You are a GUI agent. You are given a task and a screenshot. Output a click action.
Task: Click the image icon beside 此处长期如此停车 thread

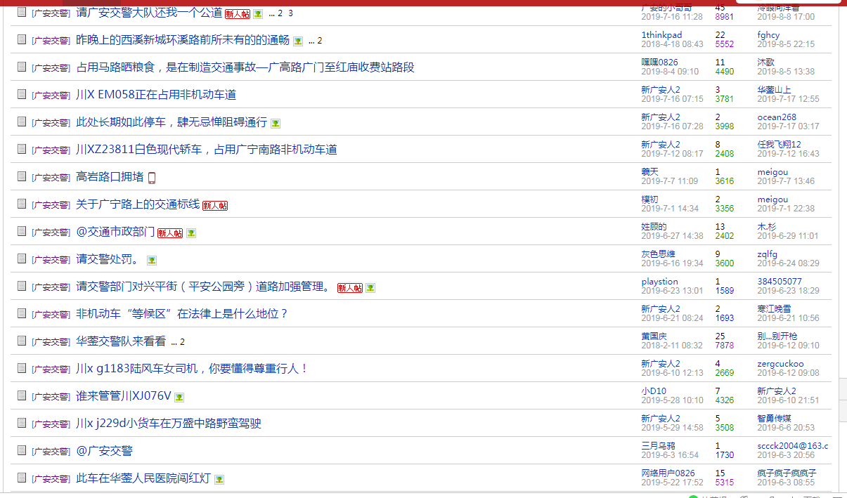coord(276,124)
